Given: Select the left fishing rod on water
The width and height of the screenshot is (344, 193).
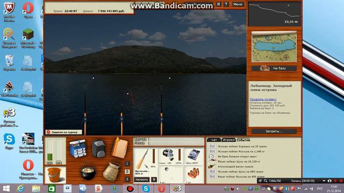Looking at the screenshot, I should click(85, 109).
